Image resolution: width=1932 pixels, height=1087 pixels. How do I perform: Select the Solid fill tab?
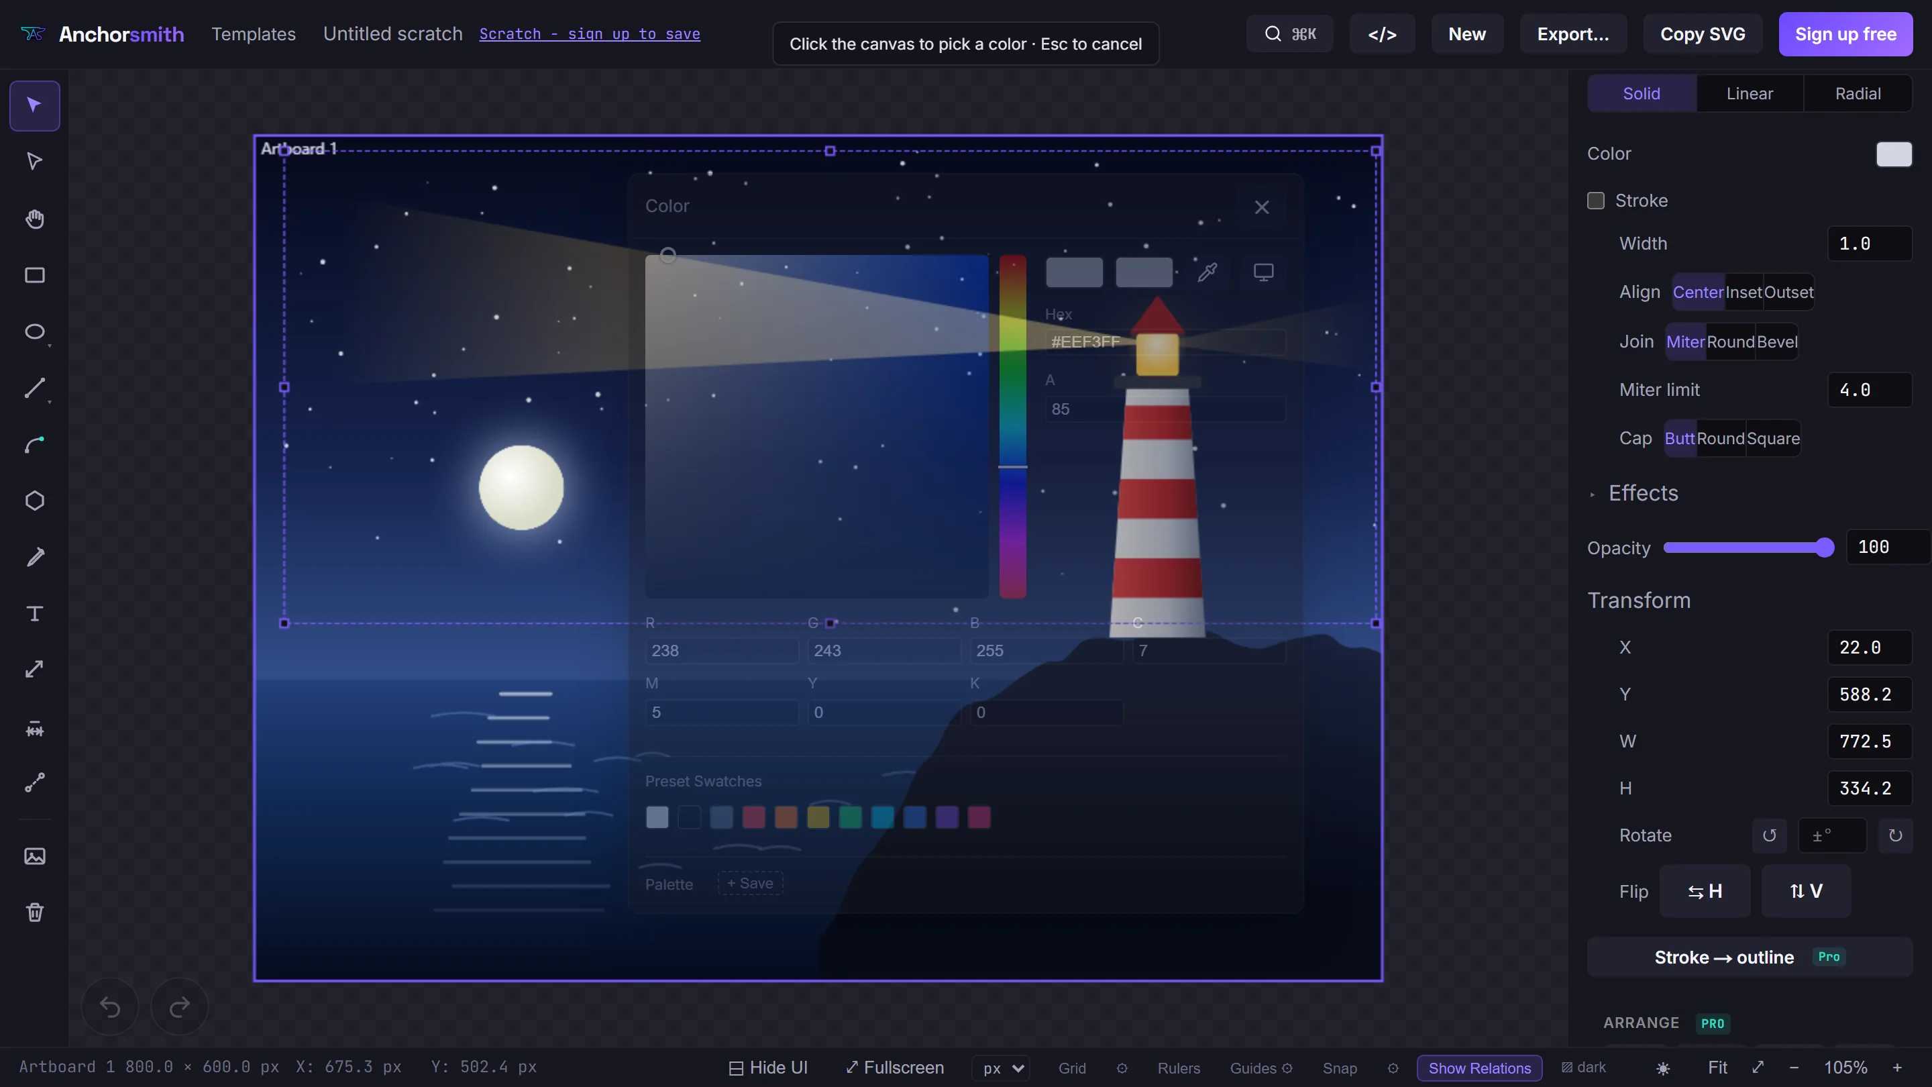pyautogui.click(x=1642, y=94)
